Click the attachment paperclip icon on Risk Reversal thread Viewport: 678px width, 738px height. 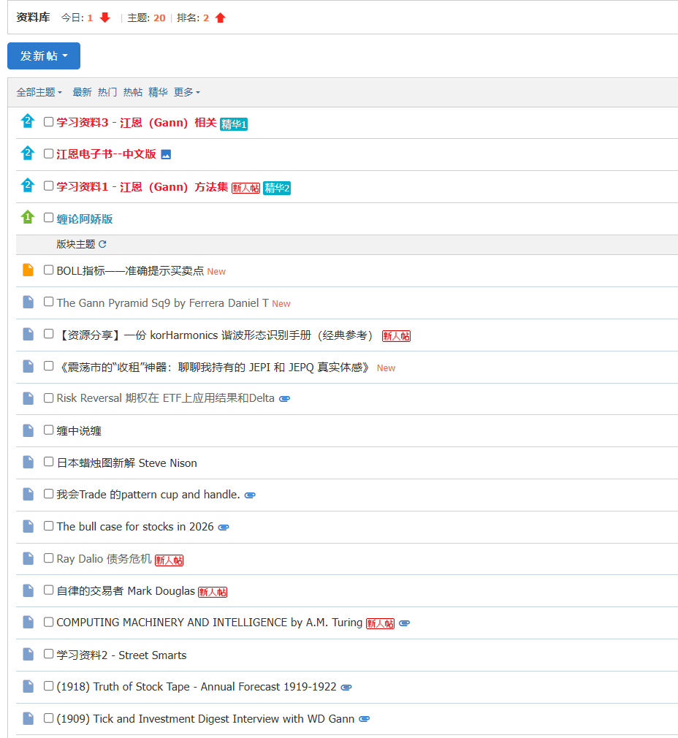284,399
